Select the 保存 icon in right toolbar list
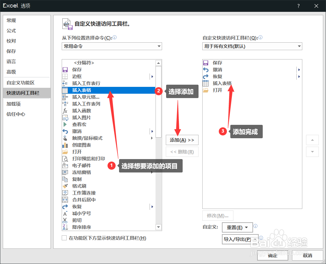The image size is (326, 264). coord(206,63)
